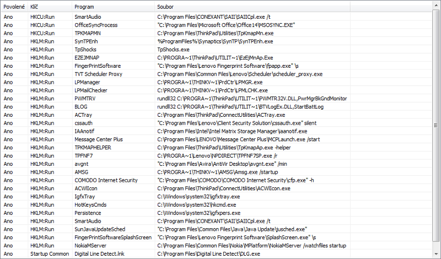The image size is (441, 259).
Task: Click the Startup Common key cell
Action: (x=50, y=253)
